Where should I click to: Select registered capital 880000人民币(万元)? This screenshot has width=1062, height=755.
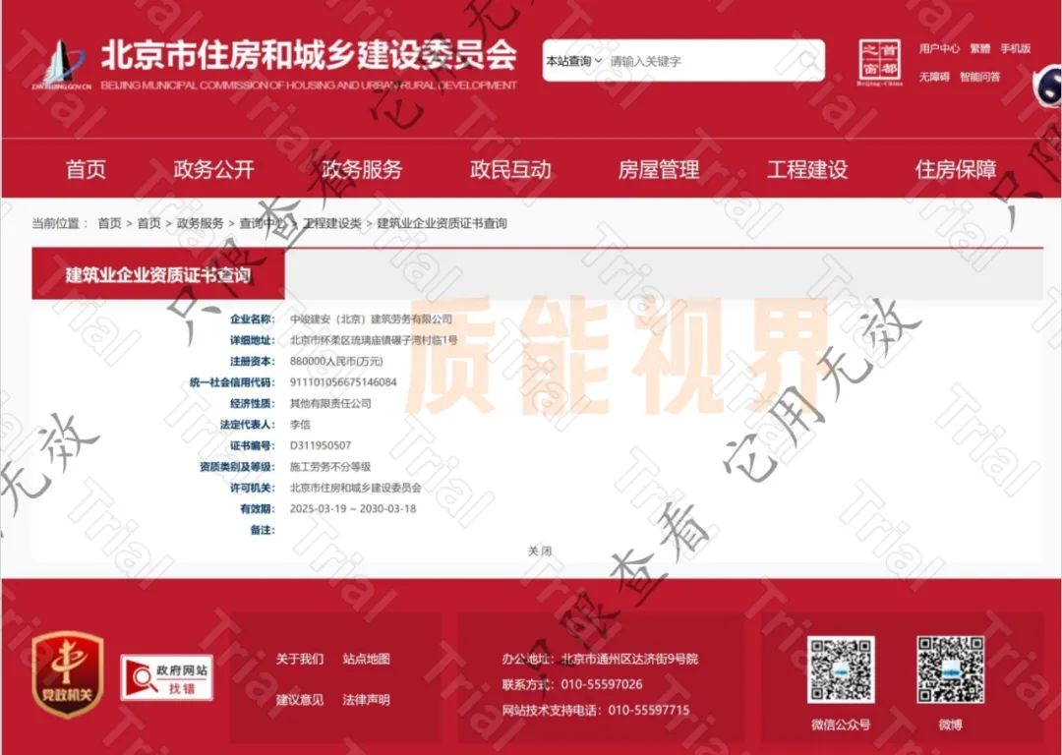point(336,362)
